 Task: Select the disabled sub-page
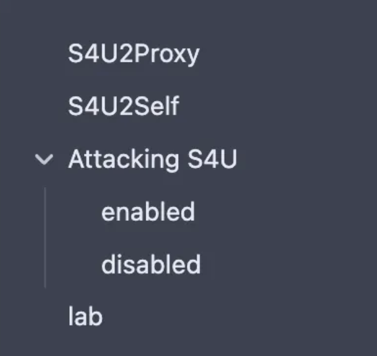[151, 265]
